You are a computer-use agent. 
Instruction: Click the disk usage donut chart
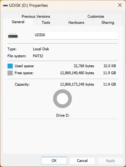(63, 99)
